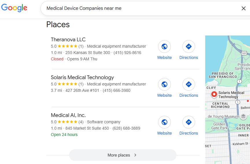Expand the More places button
Image resolution: width=250 pixels, height=164 pixels.
tap(123, 155)
